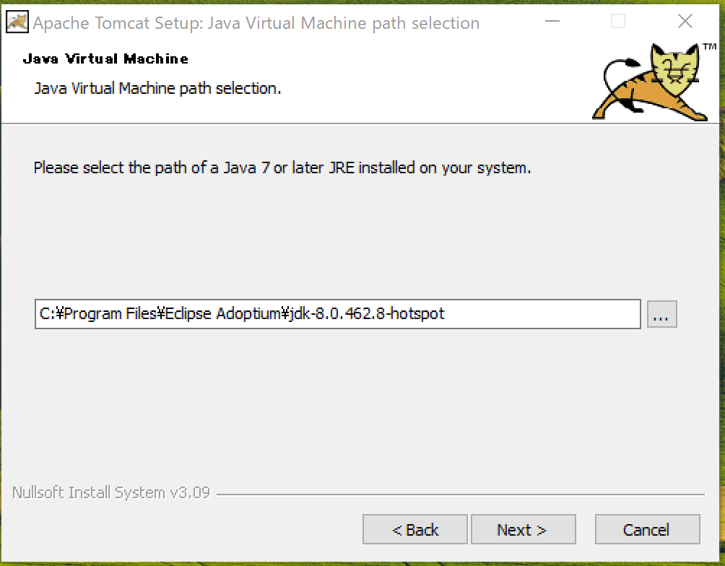725x566 pixels.
Task: Click the Tomcat installer icon in title bar
Action: click(x=17, y=22)
